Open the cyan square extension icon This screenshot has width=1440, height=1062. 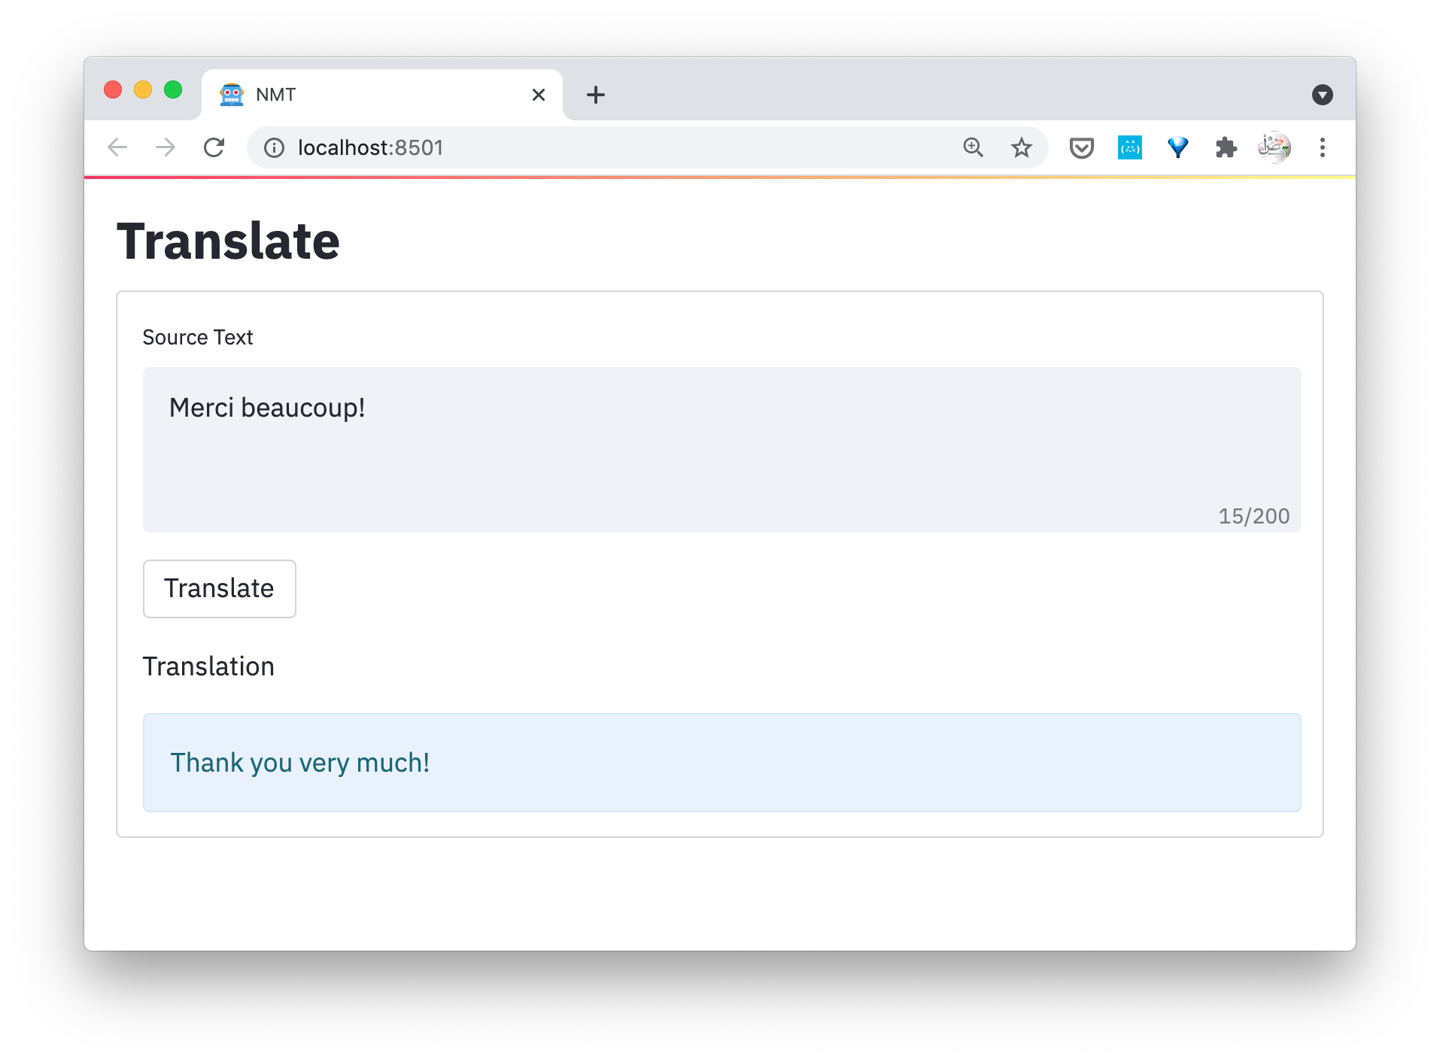coord(1130,147)
